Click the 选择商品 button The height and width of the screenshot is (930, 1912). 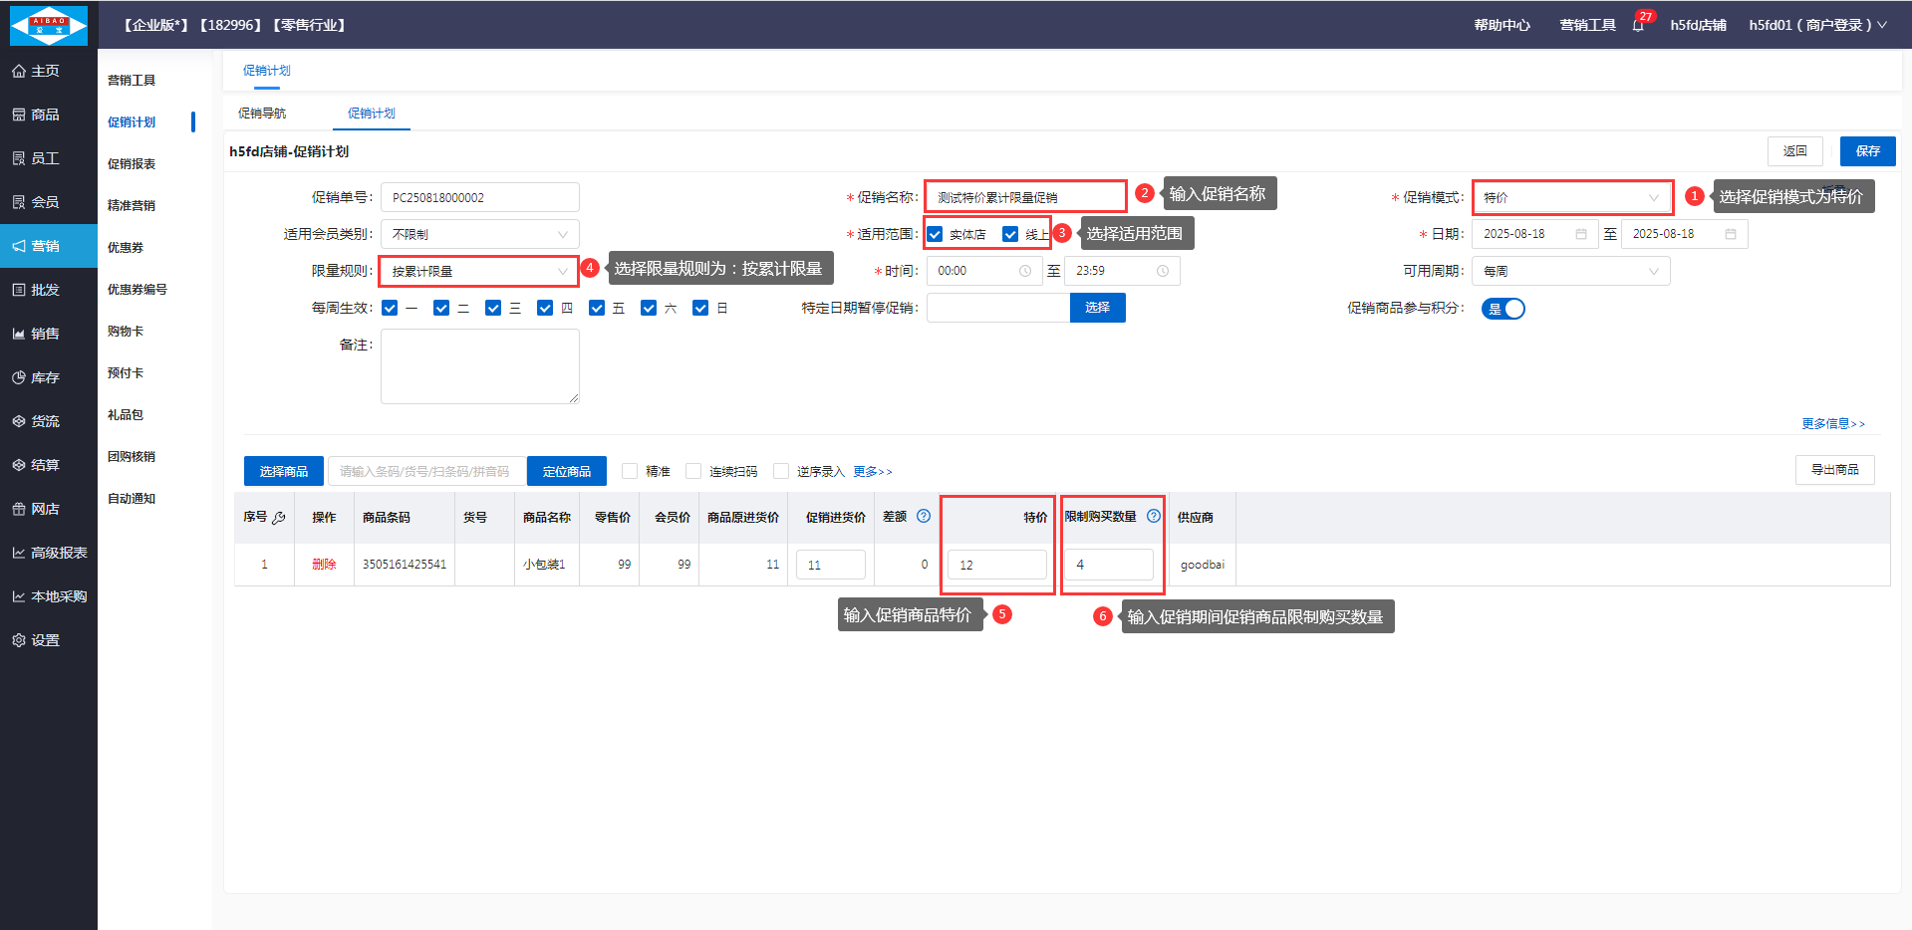[x=284, y=471]
